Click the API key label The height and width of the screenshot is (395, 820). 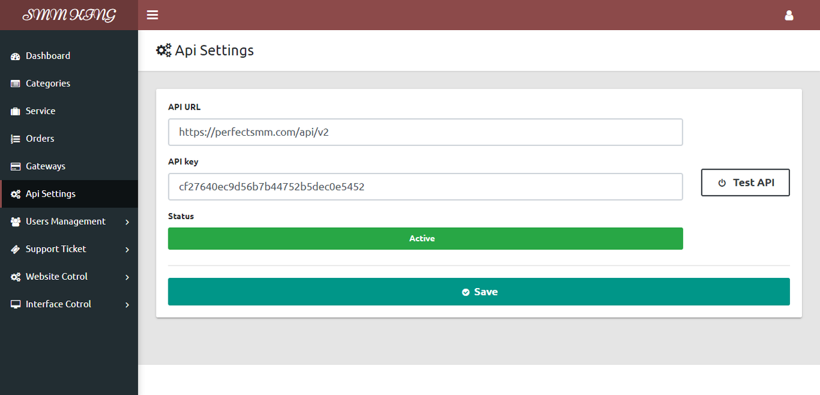click(x=183, y=162)
